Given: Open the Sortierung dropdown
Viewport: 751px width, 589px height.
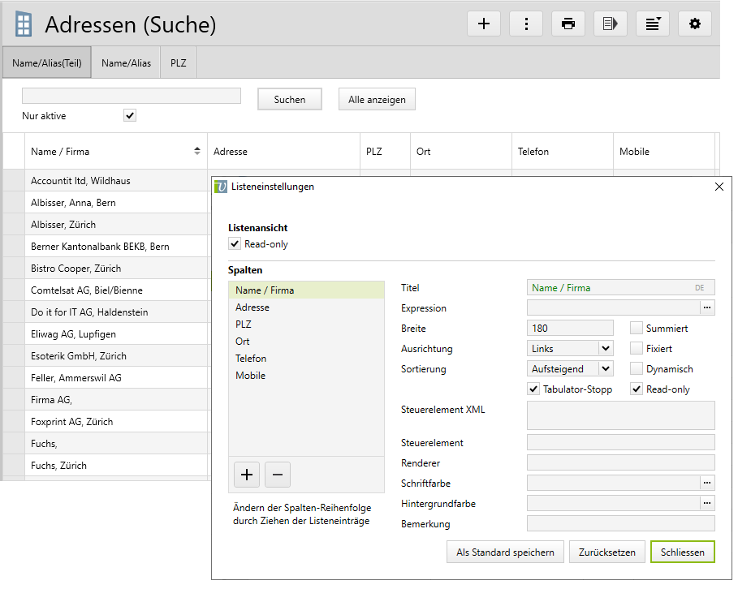Looking at the screenshot, I should pos(605,369).
